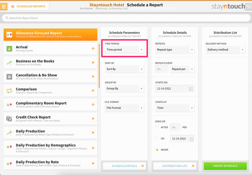The width and height of the screenshot is (252, 175).
Task: Open the Repeat type dropdown
Action: (175, 50)
